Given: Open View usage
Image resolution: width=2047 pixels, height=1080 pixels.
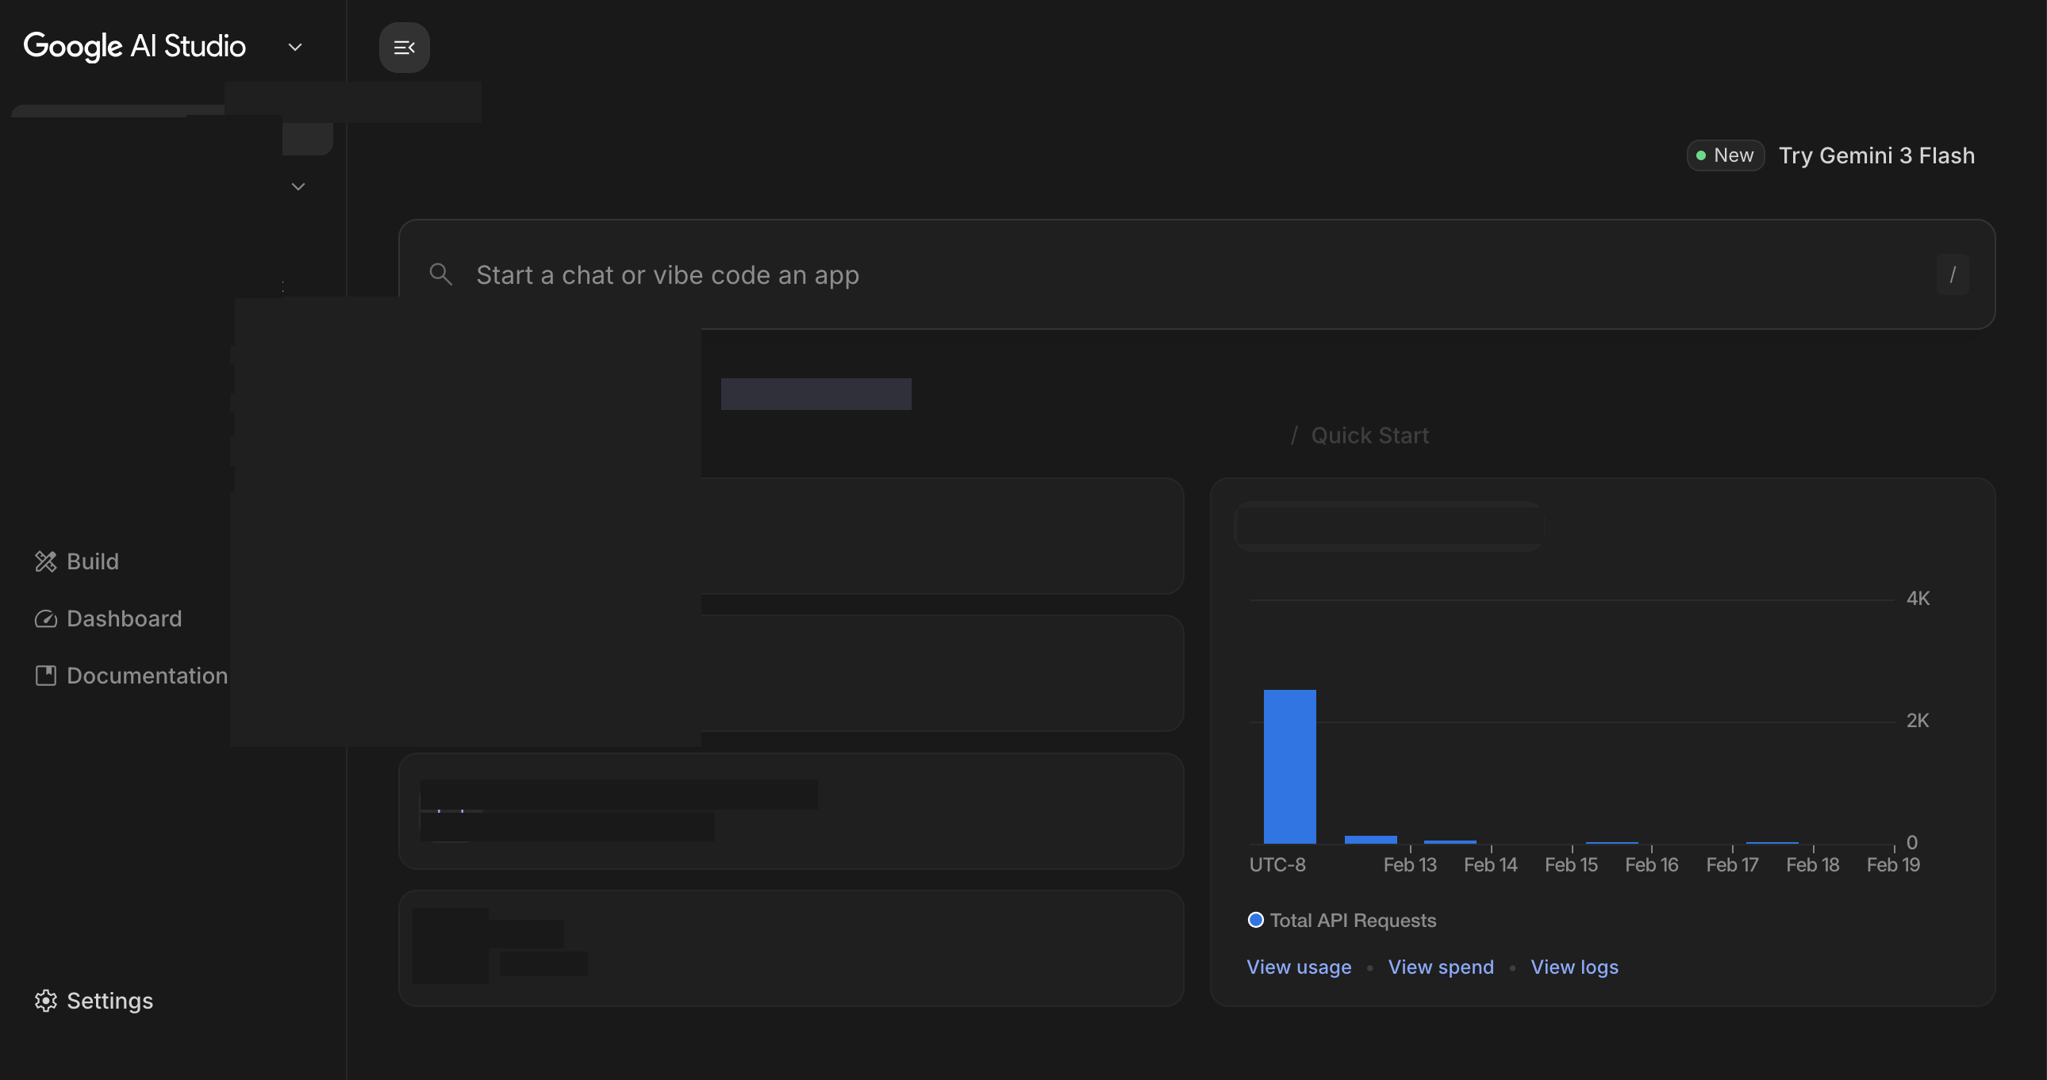Looking at the screenshot, I should point(1298,967).
